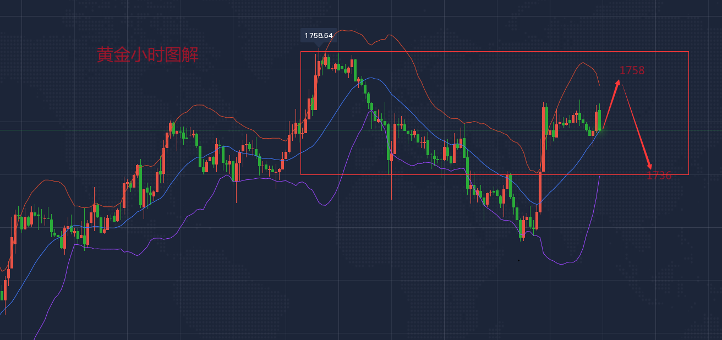Select the top edge of gray rectangle
This screenshot has width=722, height=340.
point(495,52)
